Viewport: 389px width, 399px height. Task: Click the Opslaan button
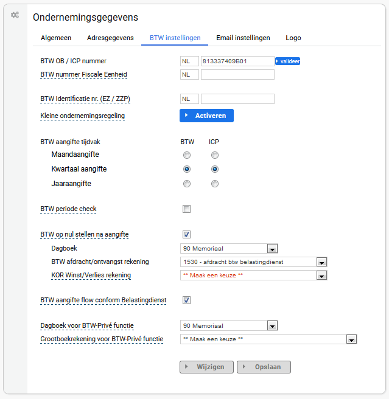(264, 367)
